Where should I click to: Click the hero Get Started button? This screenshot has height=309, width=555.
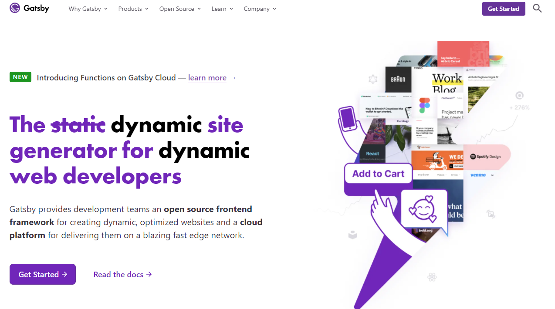(43, 274)
